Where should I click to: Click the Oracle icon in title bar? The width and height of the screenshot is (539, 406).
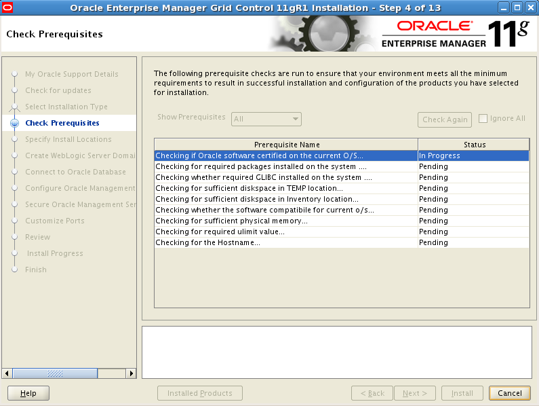pyautogui.click(x=7, y=7)
